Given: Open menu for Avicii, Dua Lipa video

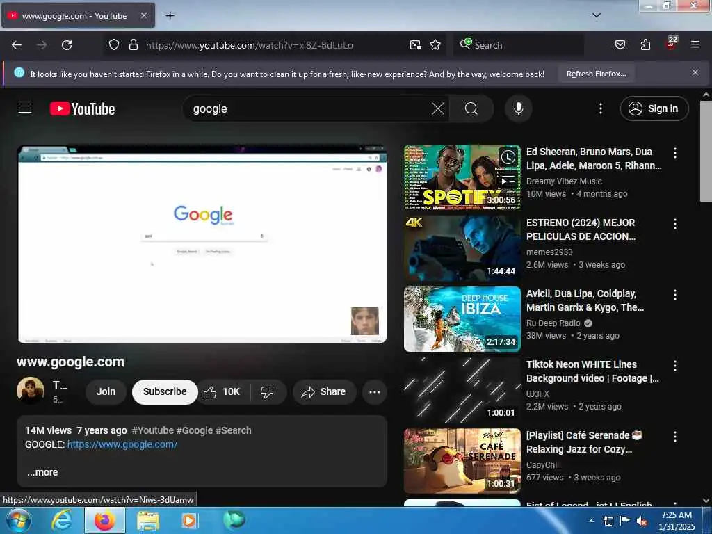Looking at the screenshot, I should click(674, 295).
